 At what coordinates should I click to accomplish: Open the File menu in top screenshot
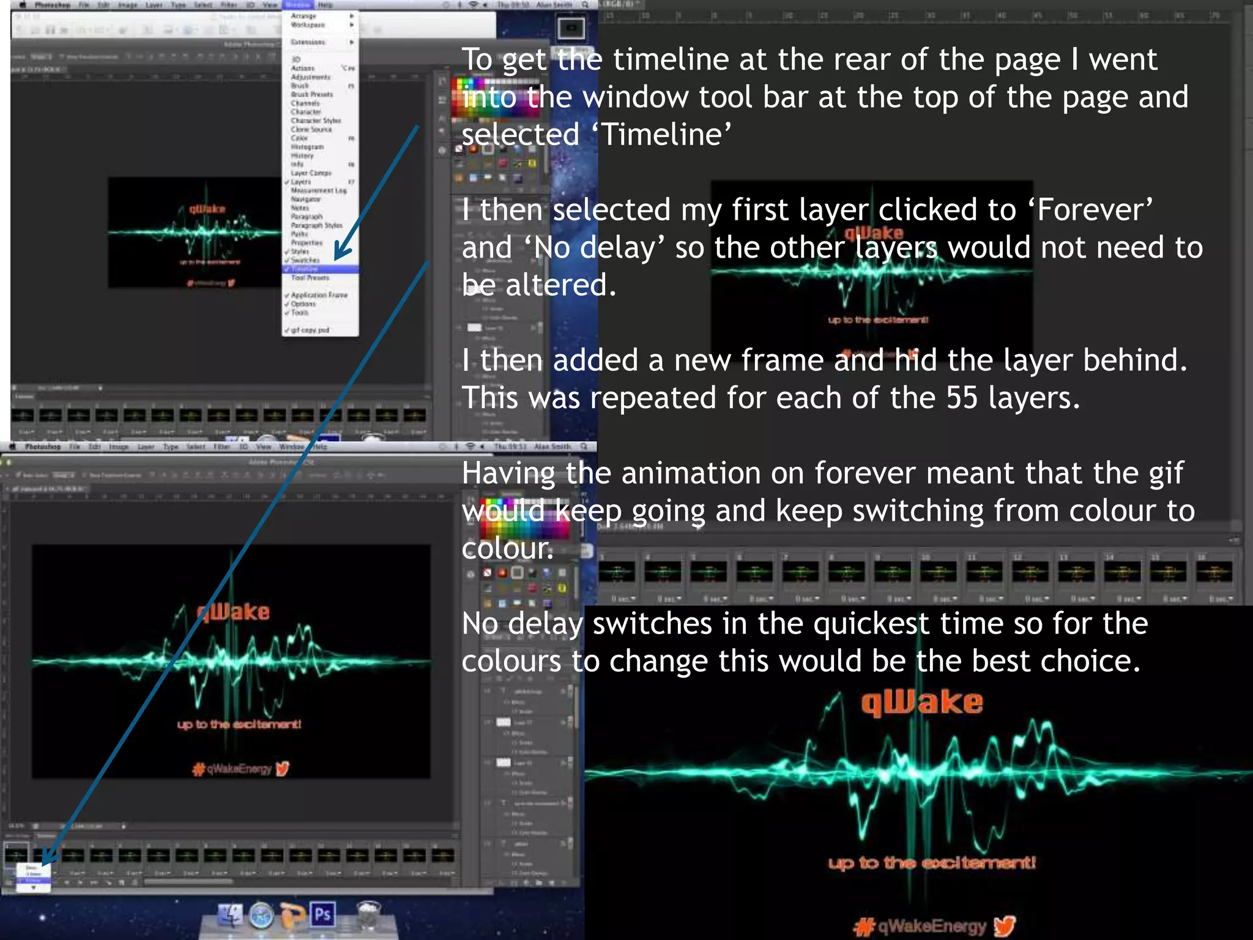click(x=84, y=4)
